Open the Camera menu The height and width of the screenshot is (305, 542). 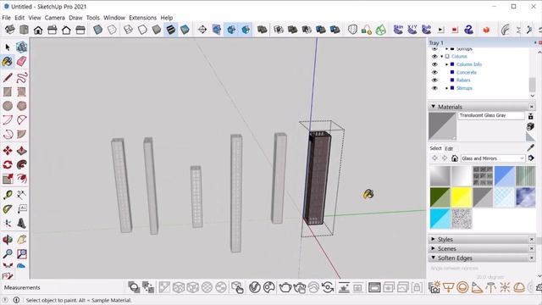tap(54, 18)
